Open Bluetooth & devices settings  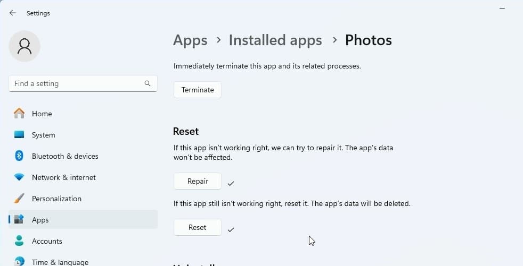pyautogui.click(x=65, y=156)
